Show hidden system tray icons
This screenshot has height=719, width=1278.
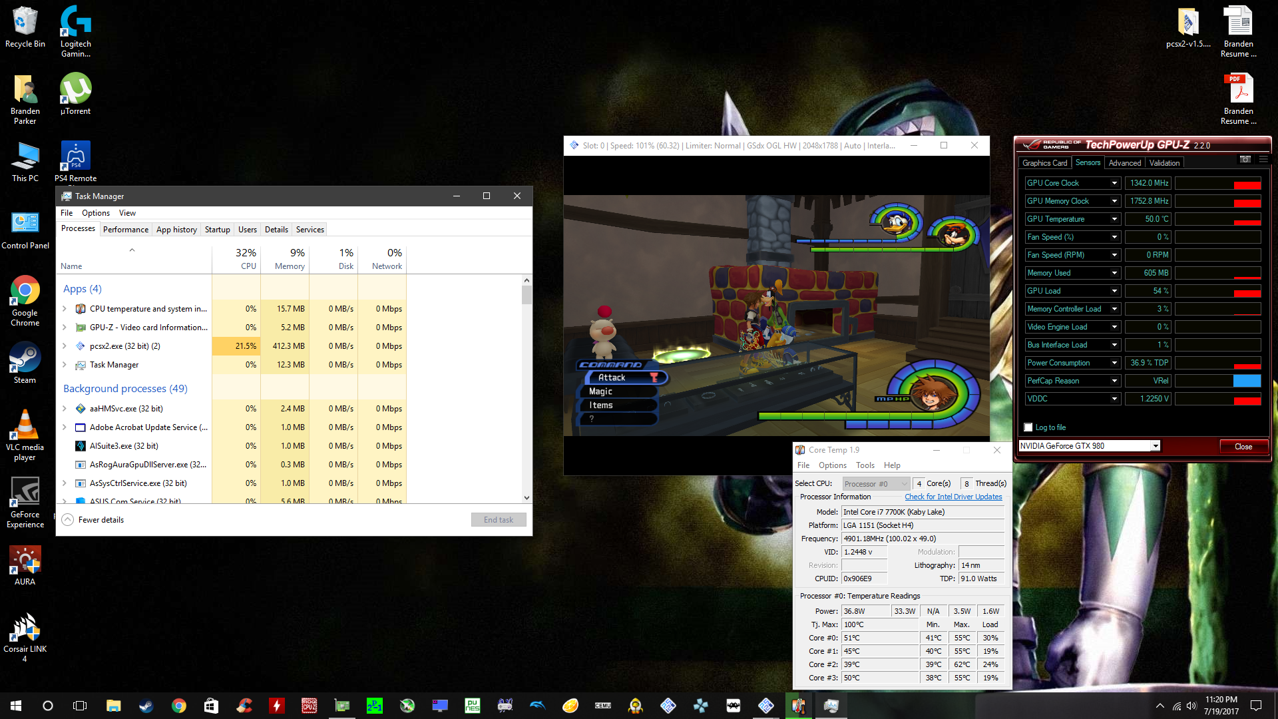pos(1160,706)
